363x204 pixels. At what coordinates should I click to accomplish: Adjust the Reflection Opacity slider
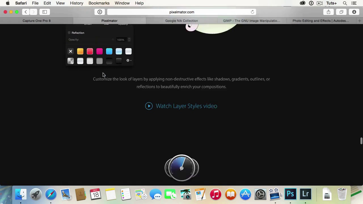97,40
